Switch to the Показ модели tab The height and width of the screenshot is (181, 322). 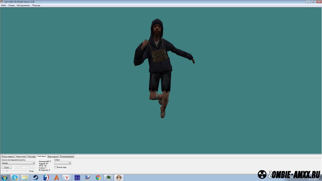pyautogui.click(x=8, y=156)
